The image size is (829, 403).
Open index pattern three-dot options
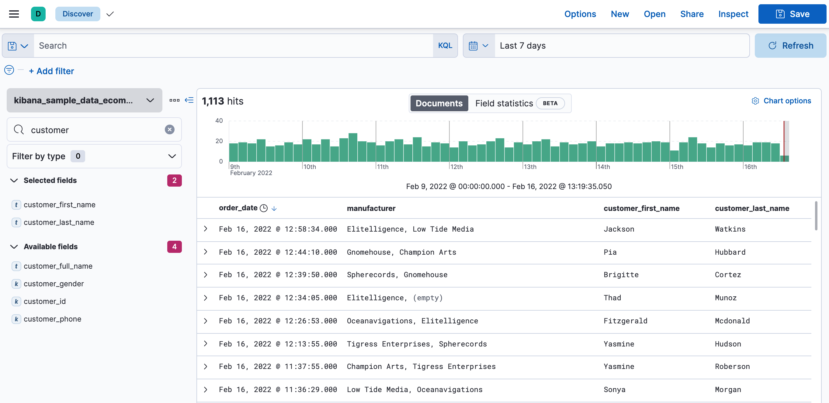[x=174, y=100]
